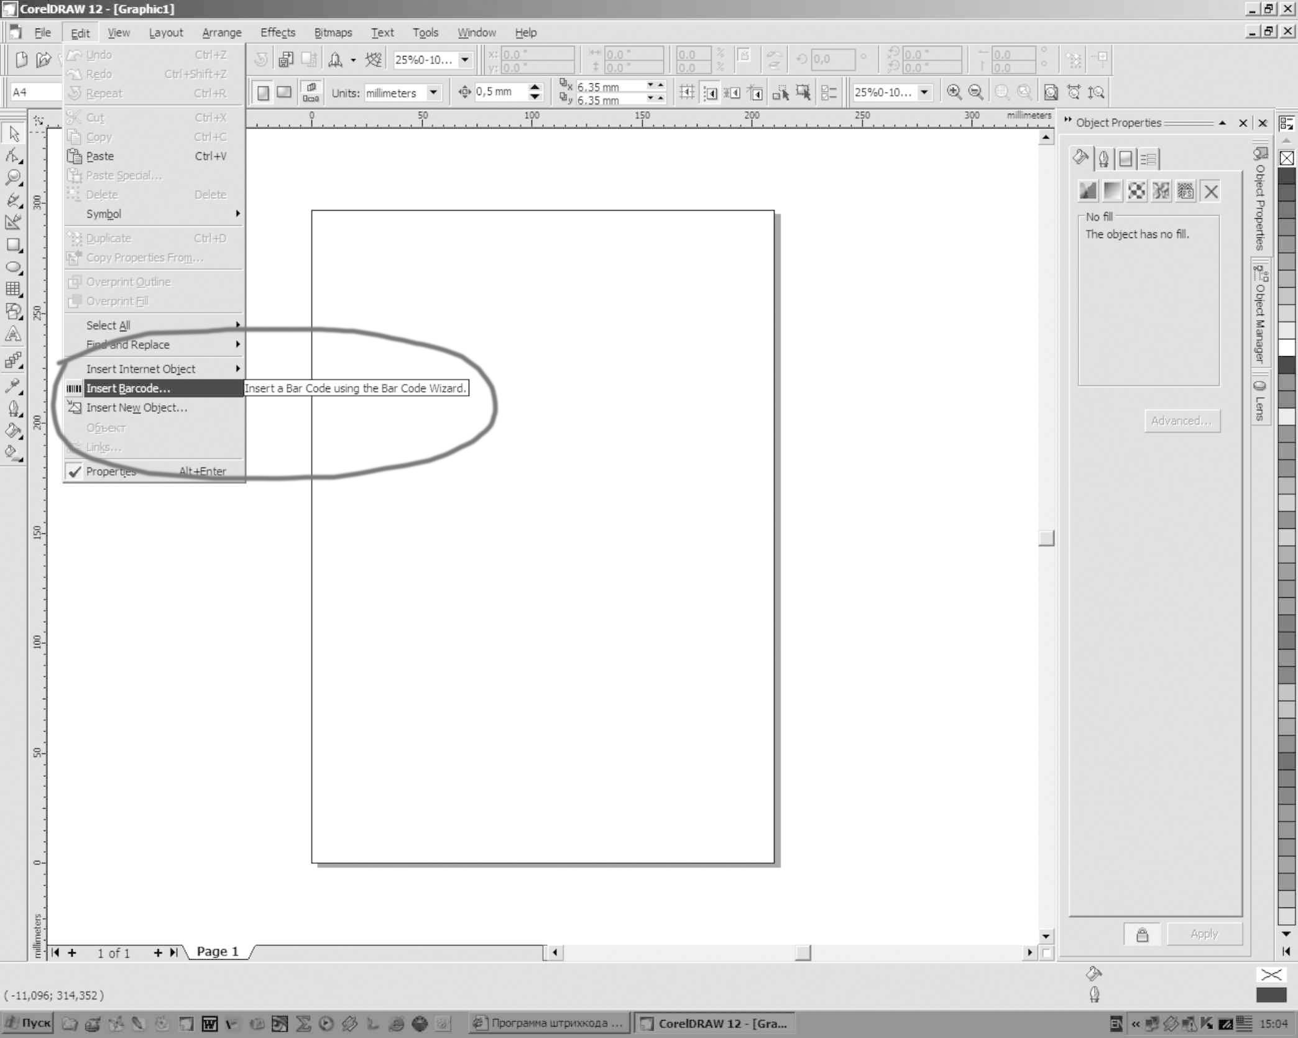The image size is (1298, 1038).
Task: Open property bar zoom levels dropdown
Action: (x=924, y=92)
